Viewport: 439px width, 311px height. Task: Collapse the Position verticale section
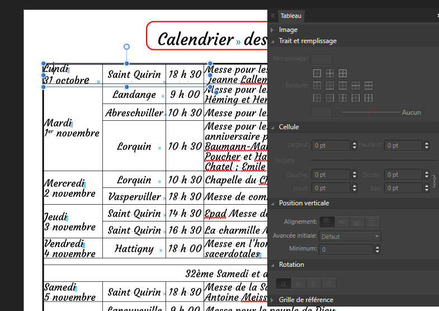[x=272, y=204]
